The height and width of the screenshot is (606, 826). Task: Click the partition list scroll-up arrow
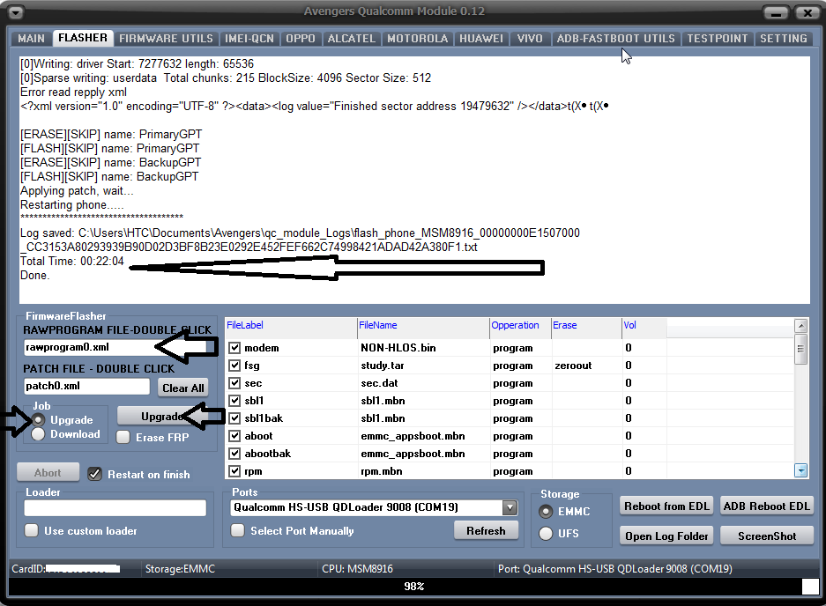click(x=800, y=325)
